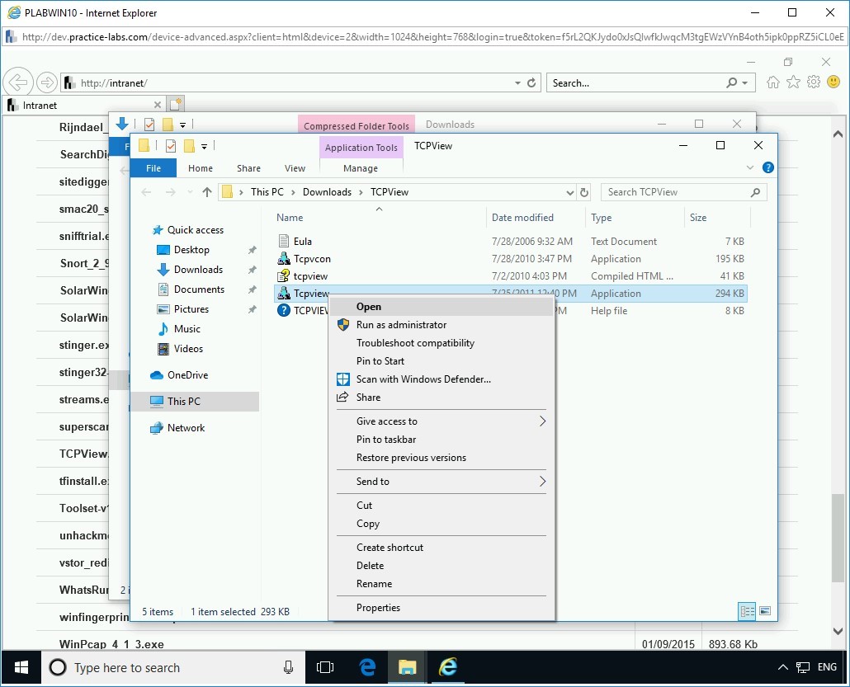Click the Share icon in context menu

[x=342, y=397]
